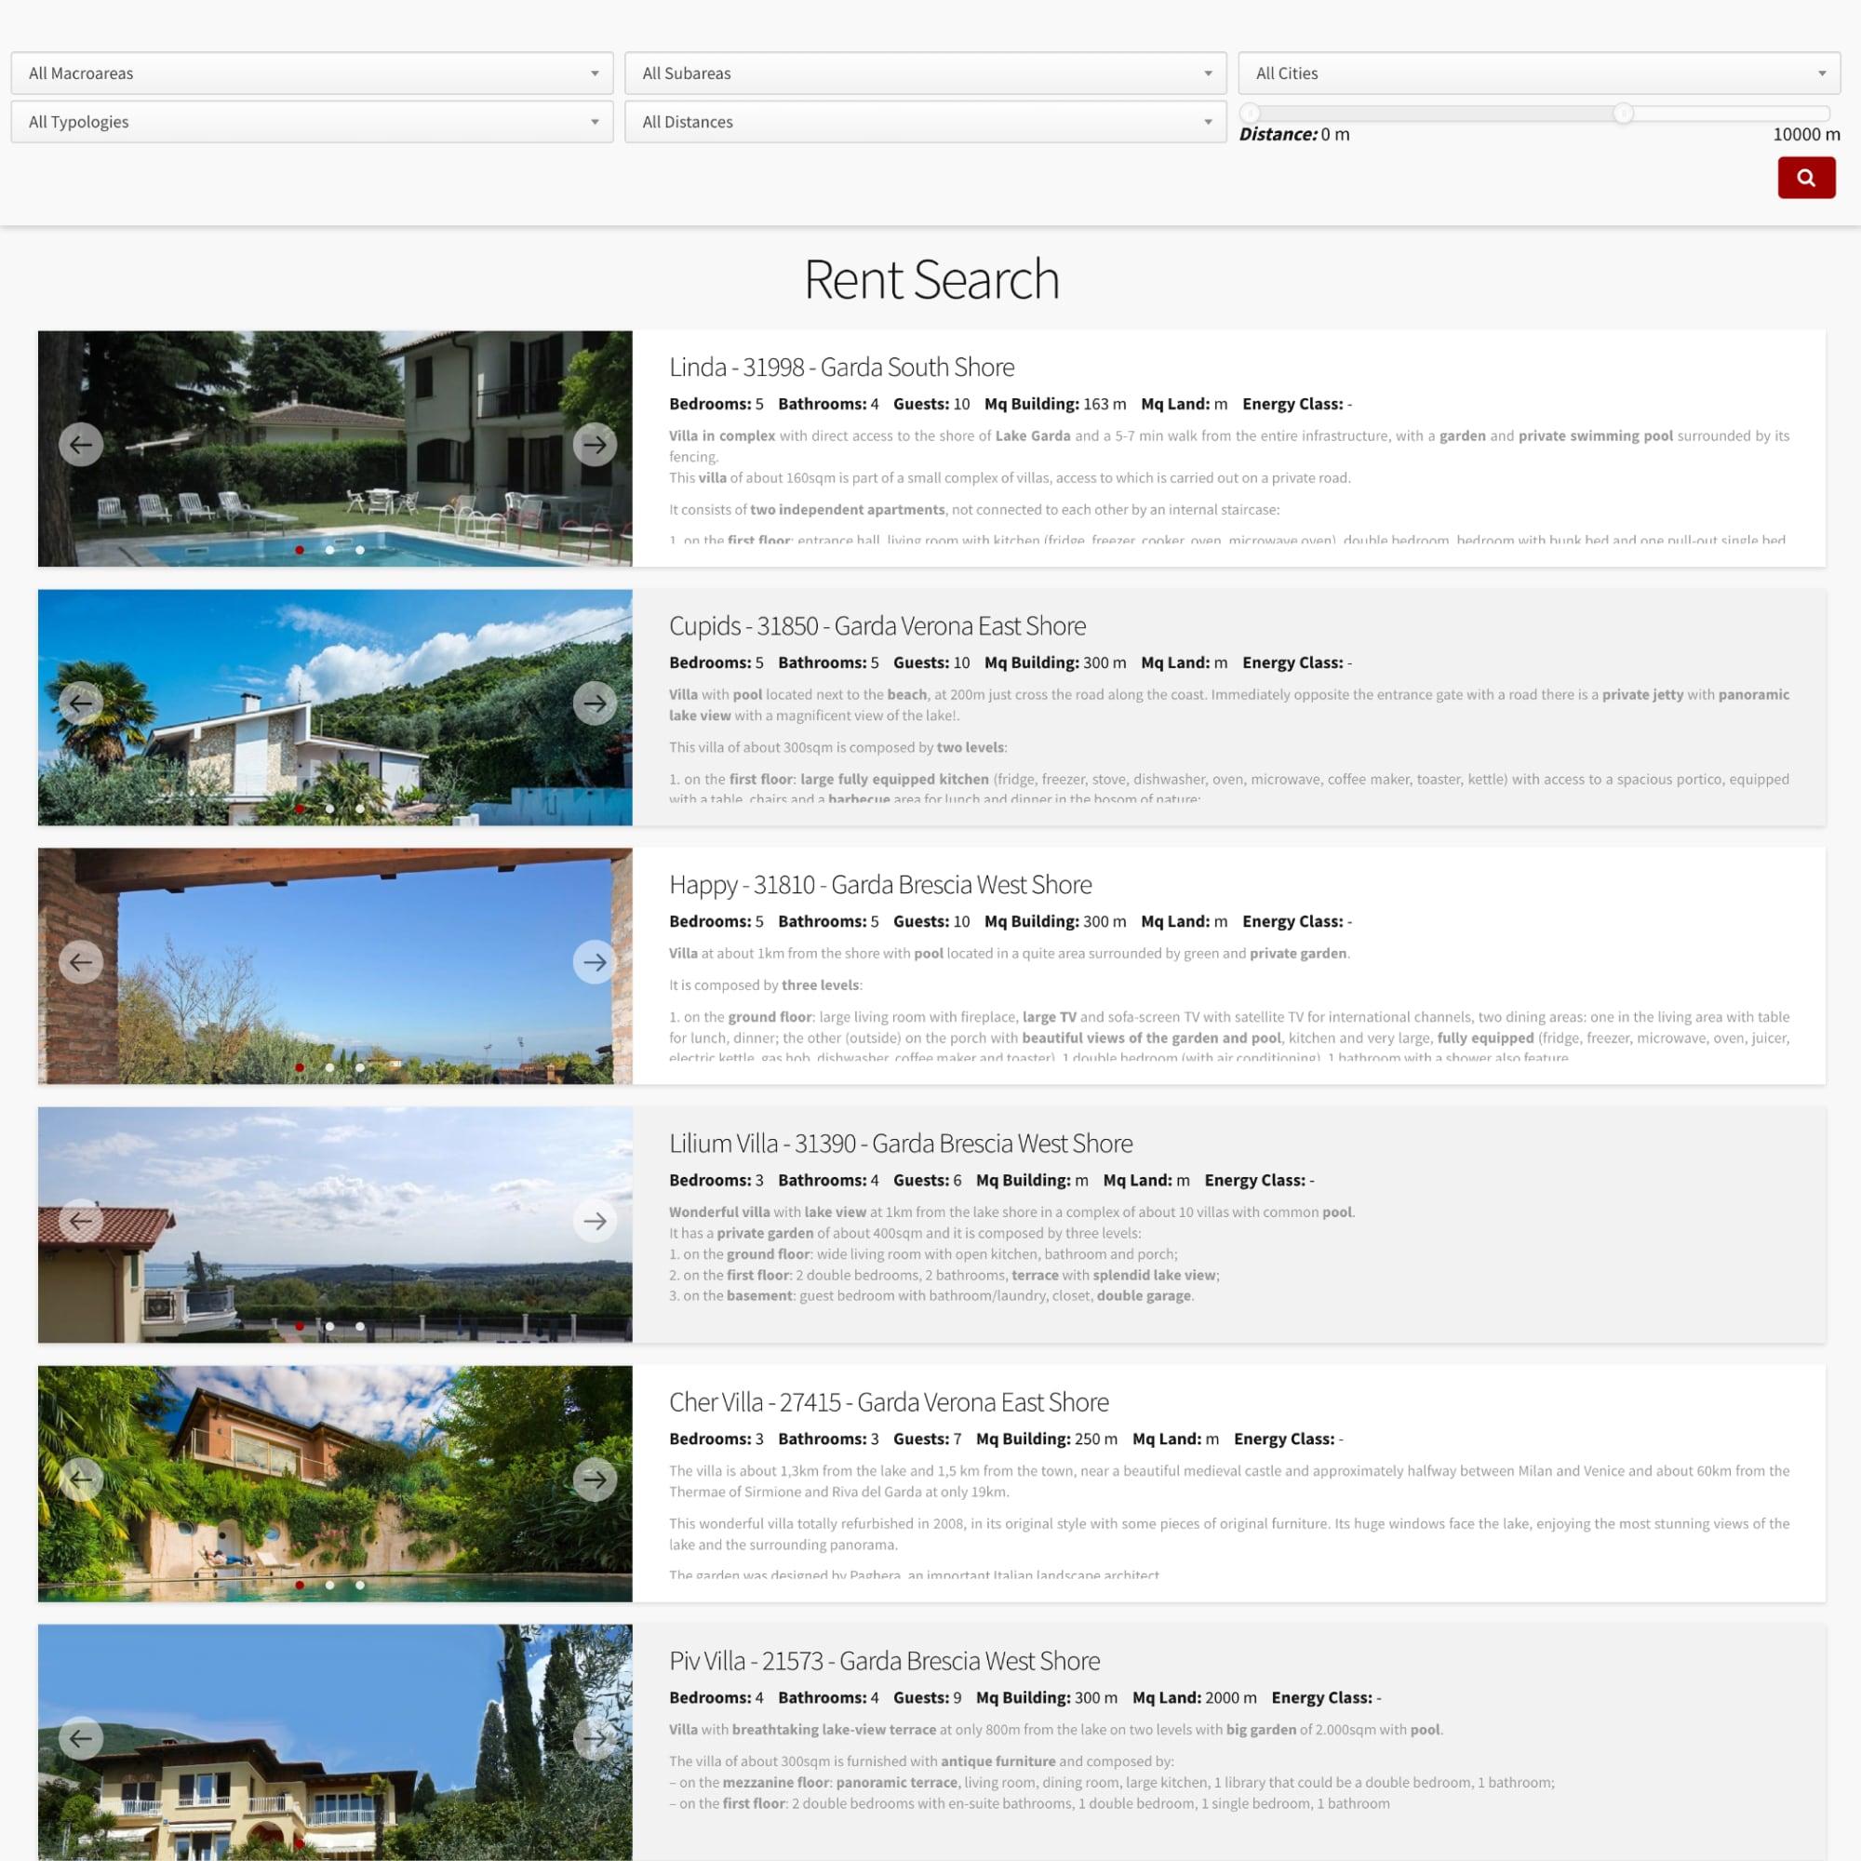Show the next photo of Happy villa
The image size is (1861, 1861).
pyautogui.click(x=596, y=961)
